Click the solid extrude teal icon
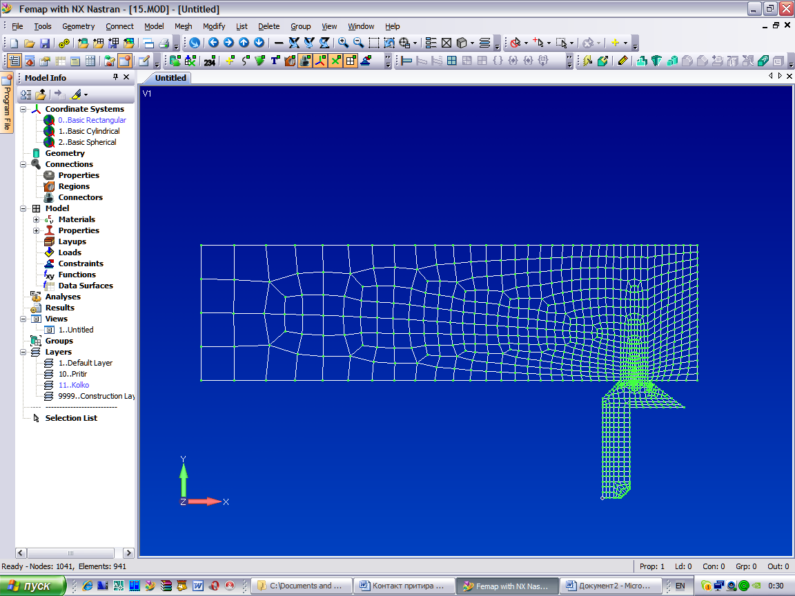 tap(641, 61)
